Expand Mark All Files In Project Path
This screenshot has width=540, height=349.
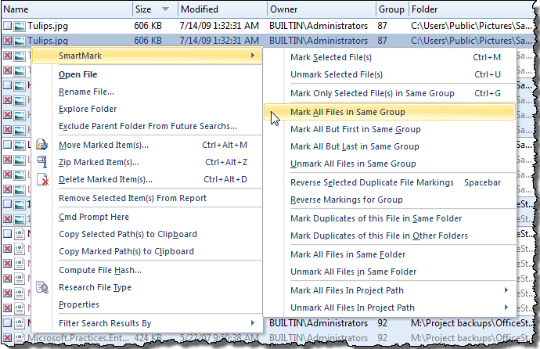pyautogui.click(x=507, y=290)
